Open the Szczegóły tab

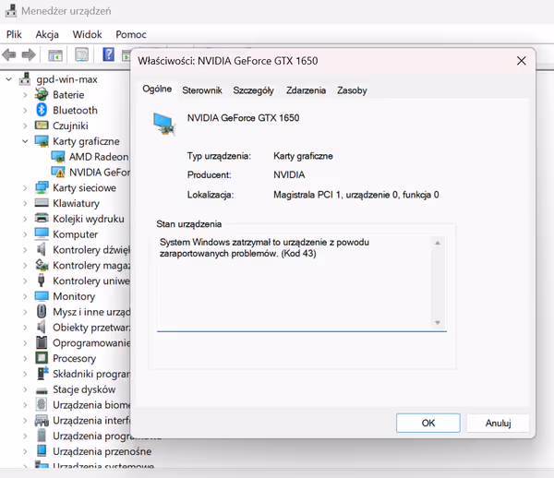253,90
